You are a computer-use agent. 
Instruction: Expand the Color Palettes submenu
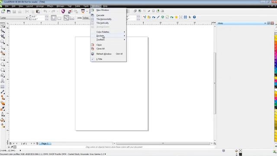click(108, 32)
